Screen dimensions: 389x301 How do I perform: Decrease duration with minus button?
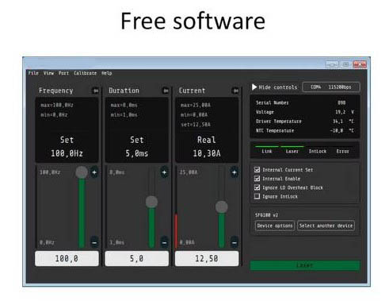[x=164, y=242]
